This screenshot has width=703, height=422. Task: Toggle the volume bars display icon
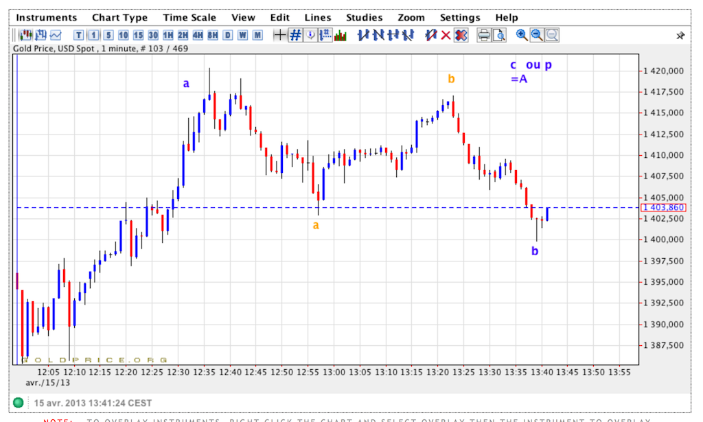coord(340,35)
